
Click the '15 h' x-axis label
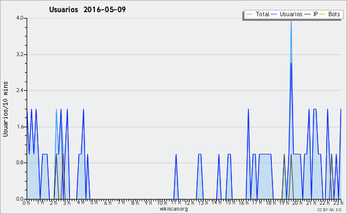[x=230, y=202]
